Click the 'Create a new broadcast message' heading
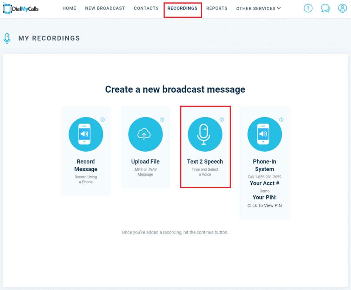Viewport: 351px width, 290px height. coord(175,89)
